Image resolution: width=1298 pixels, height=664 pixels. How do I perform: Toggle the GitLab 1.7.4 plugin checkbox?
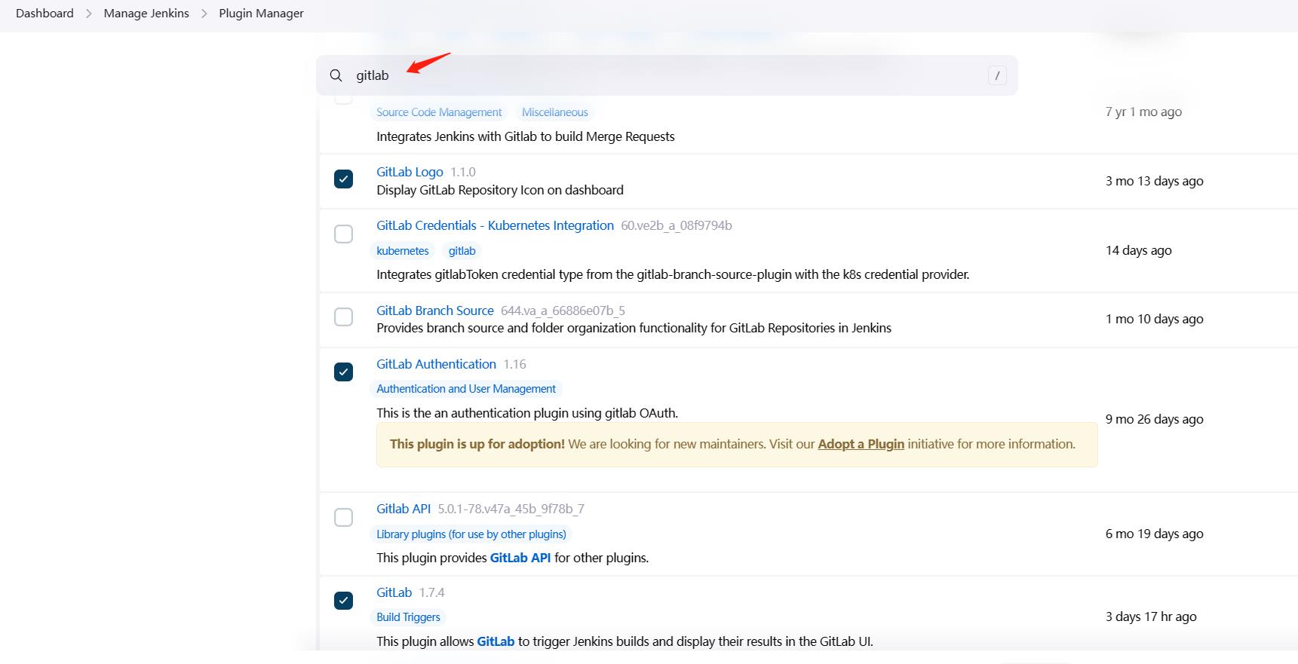pos(343,600)
